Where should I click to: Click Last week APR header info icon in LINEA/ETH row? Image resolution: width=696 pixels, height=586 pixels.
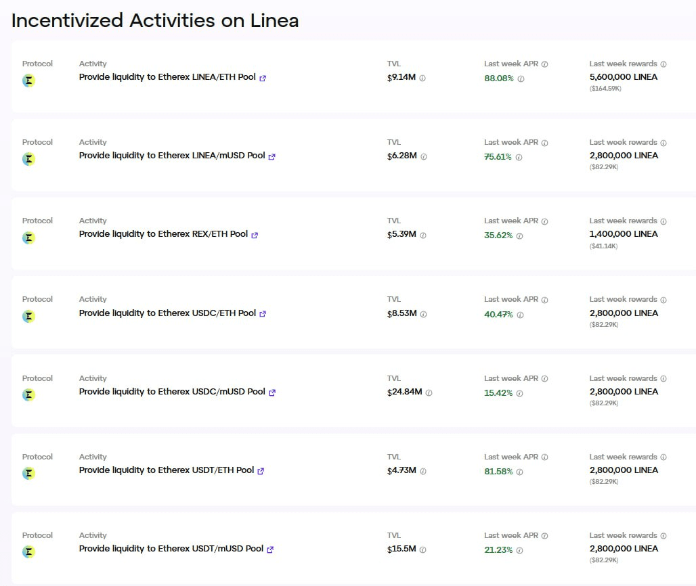pyautogui.click(x=544, y=64)
